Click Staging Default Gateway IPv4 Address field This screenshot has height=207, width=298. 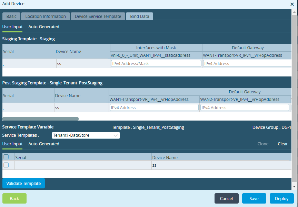[x=247, y=63]
